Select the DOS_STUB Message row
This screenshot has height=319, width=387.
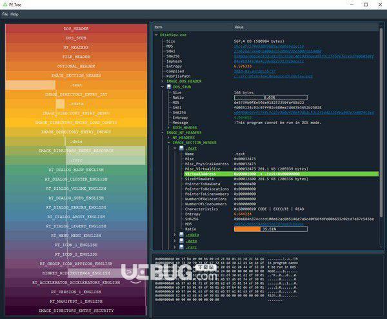point(275,123)
